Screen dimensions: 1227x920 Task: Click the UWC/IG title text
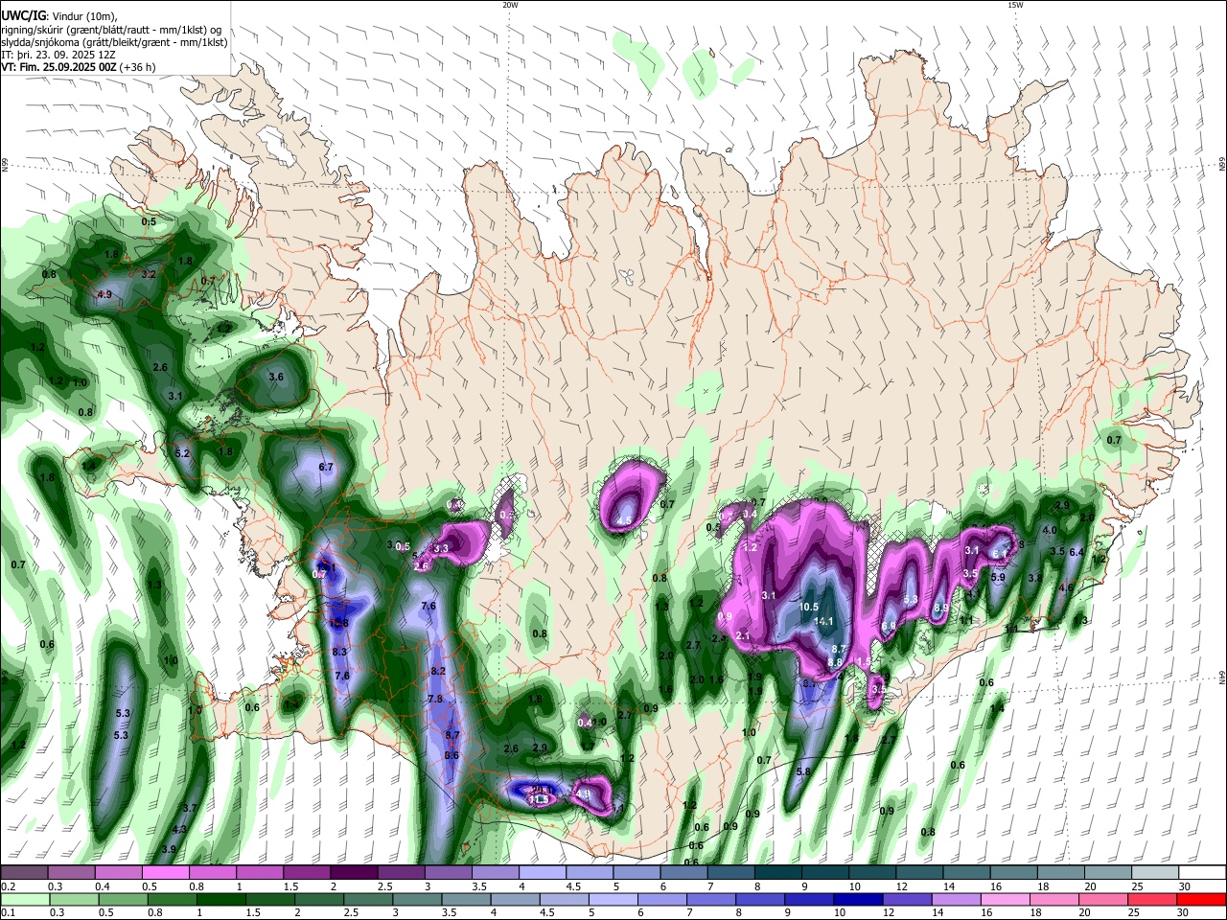(x=23, y=15)
